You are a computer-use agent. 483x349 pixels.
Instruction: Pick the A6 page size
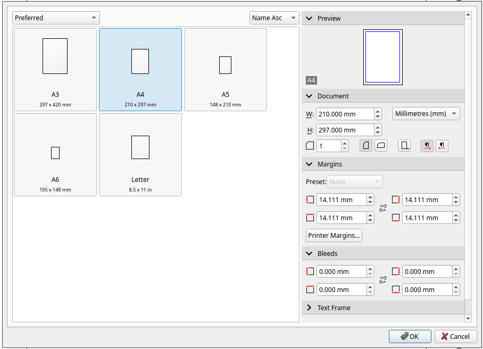tap(55, 154)
